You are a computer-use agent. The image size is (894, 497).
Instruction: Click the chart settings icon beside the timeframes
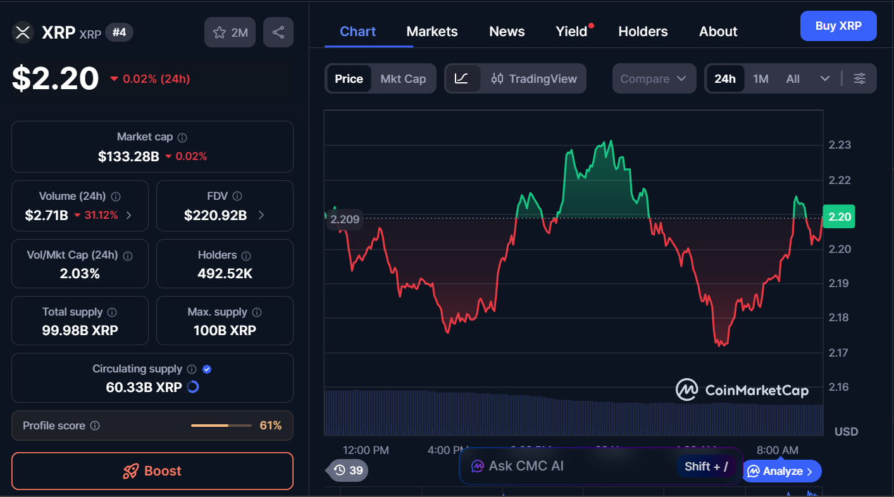tap(859, 78)
